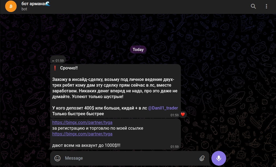Click the Today date badge

(x=138, y=50)
